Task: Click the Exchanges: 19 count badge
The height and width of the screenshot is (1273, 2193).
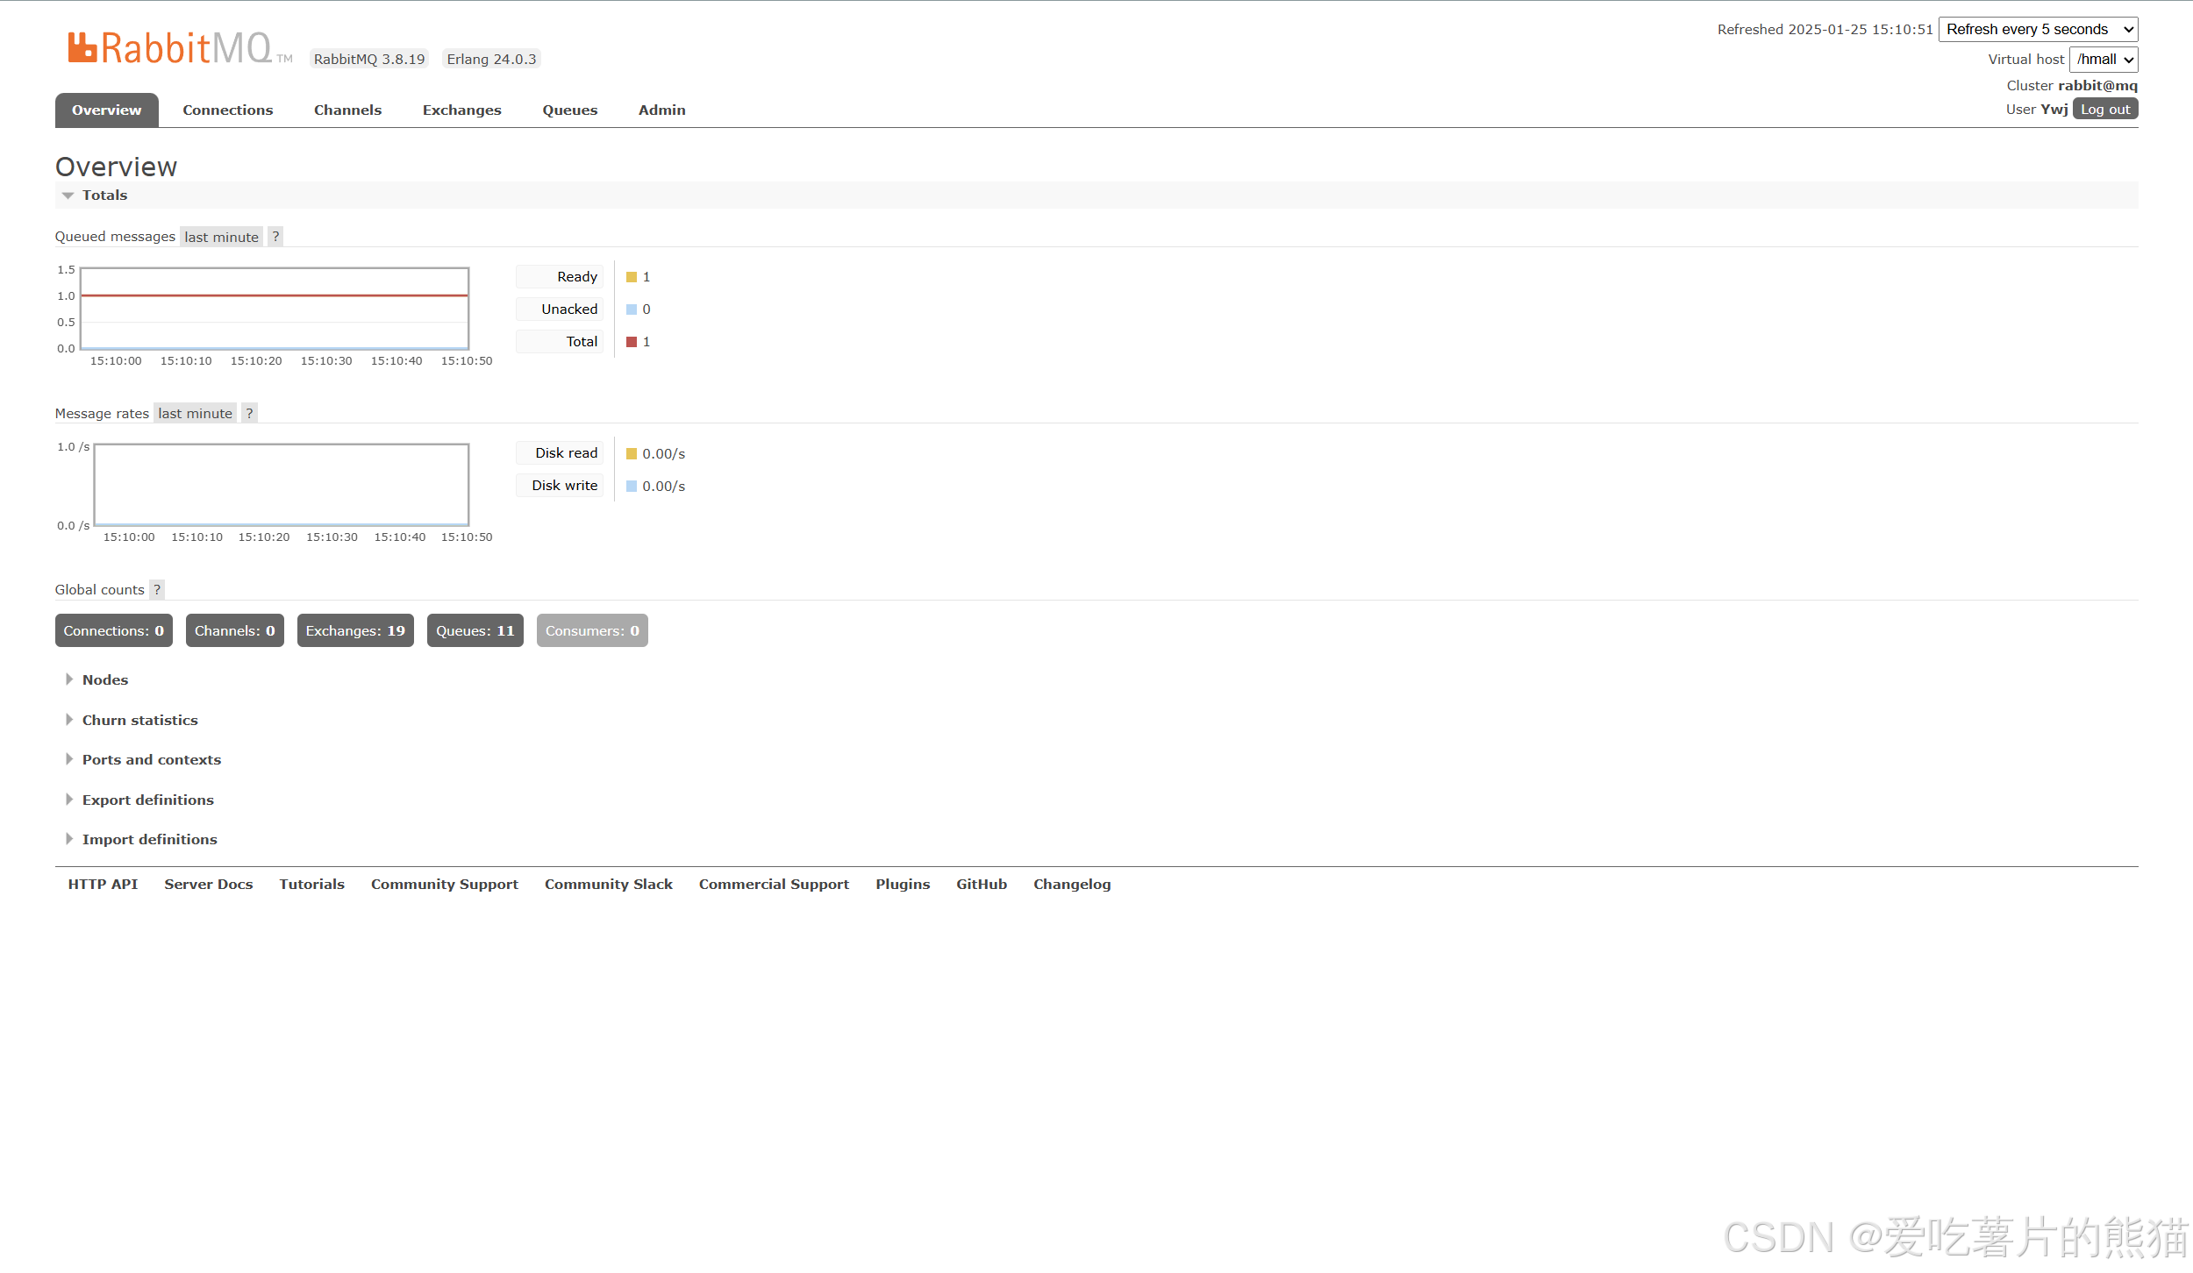Action: click(354, 630)
